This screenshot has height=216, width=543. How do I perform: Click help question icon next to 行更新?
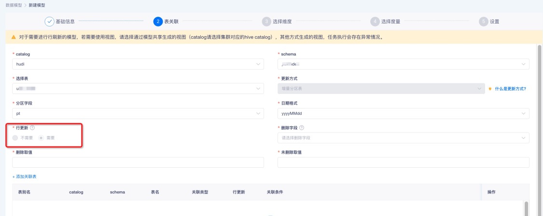pyautogui.click(x=32, y=128)
